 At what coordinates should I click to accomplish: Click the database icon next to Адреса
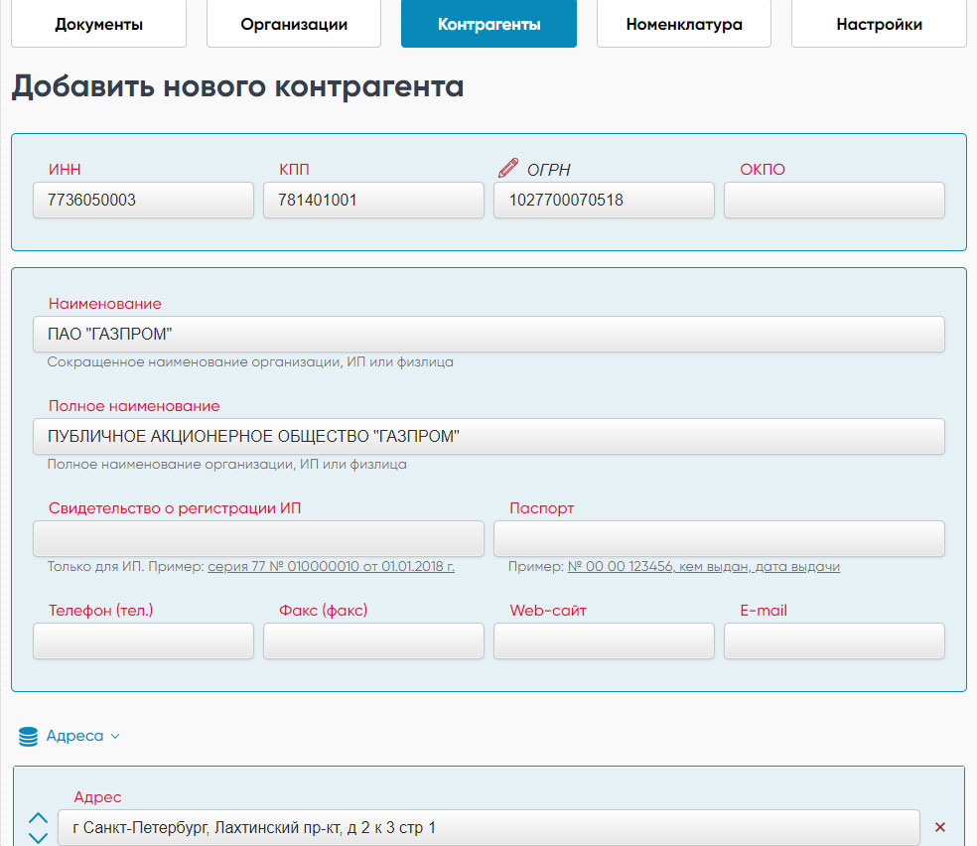pos(28,737)
